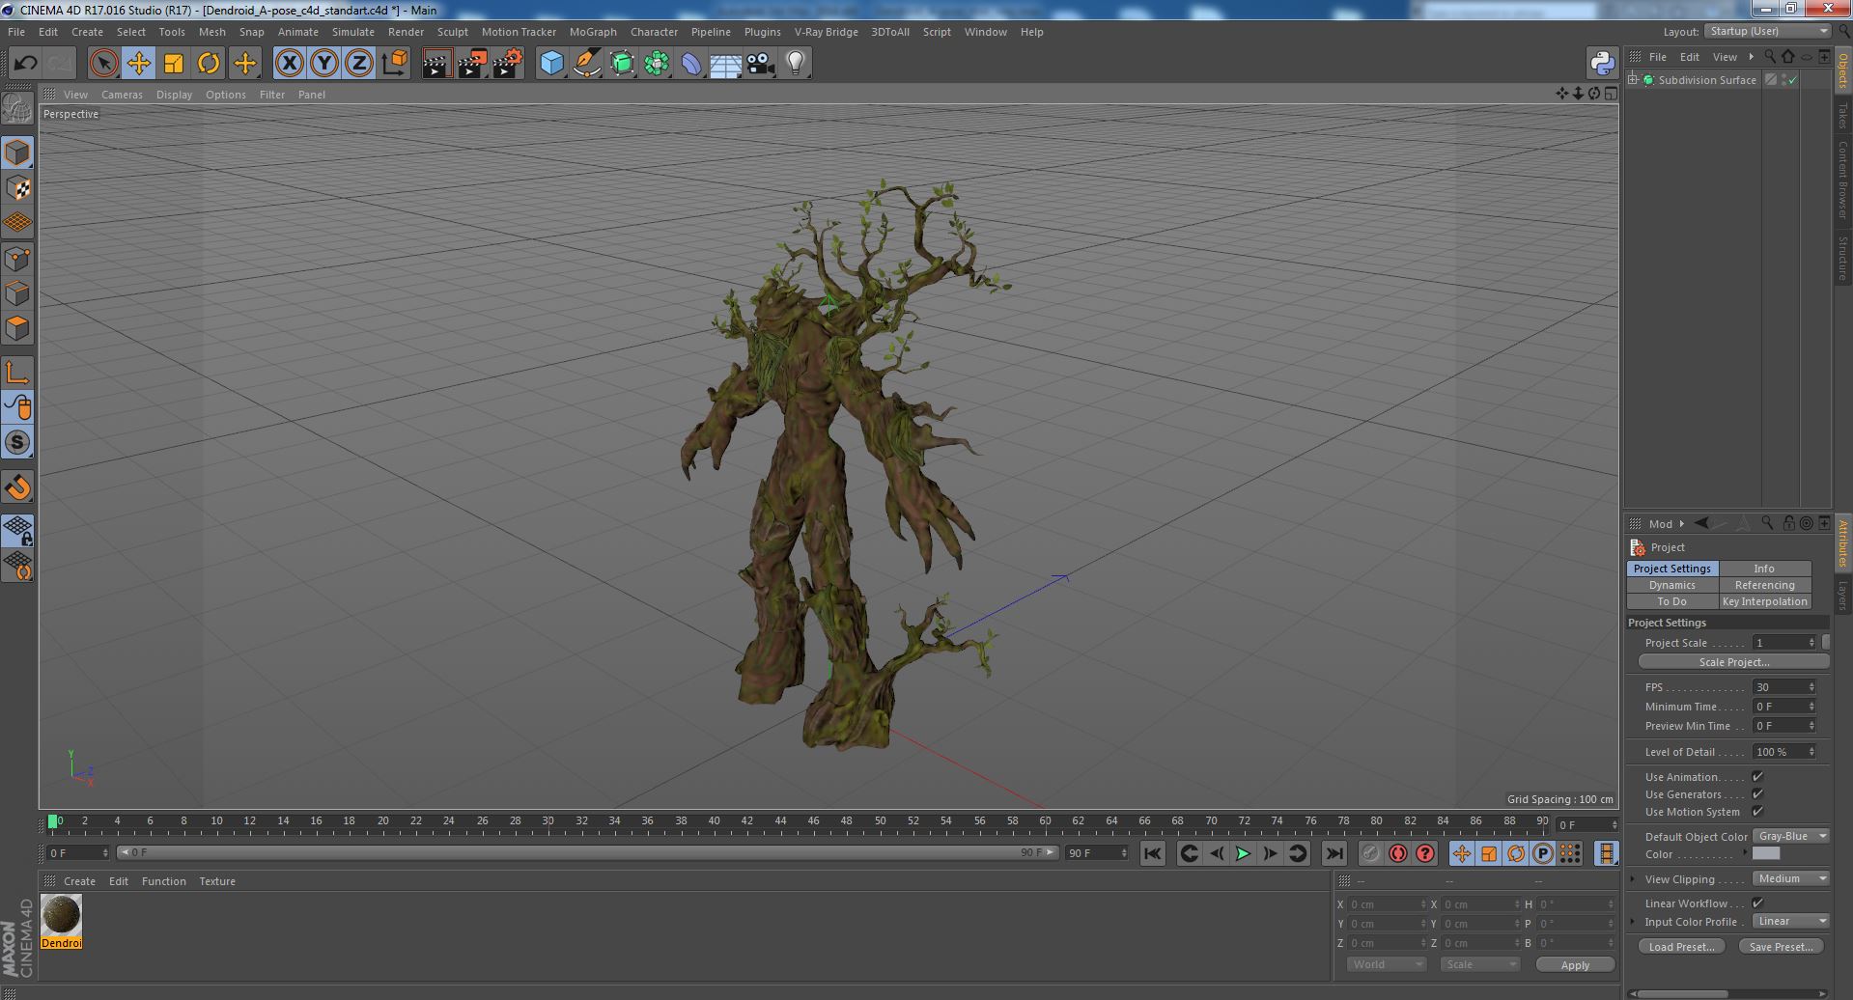Toggle the Use Motion System checkbox
1853x1000 pixels.
tap(1757, 812)
